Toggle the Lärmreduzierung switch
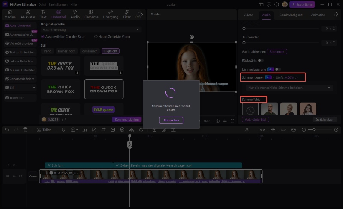Image resolution: width=343 pixels, height=209 pixels. point(277,69)
